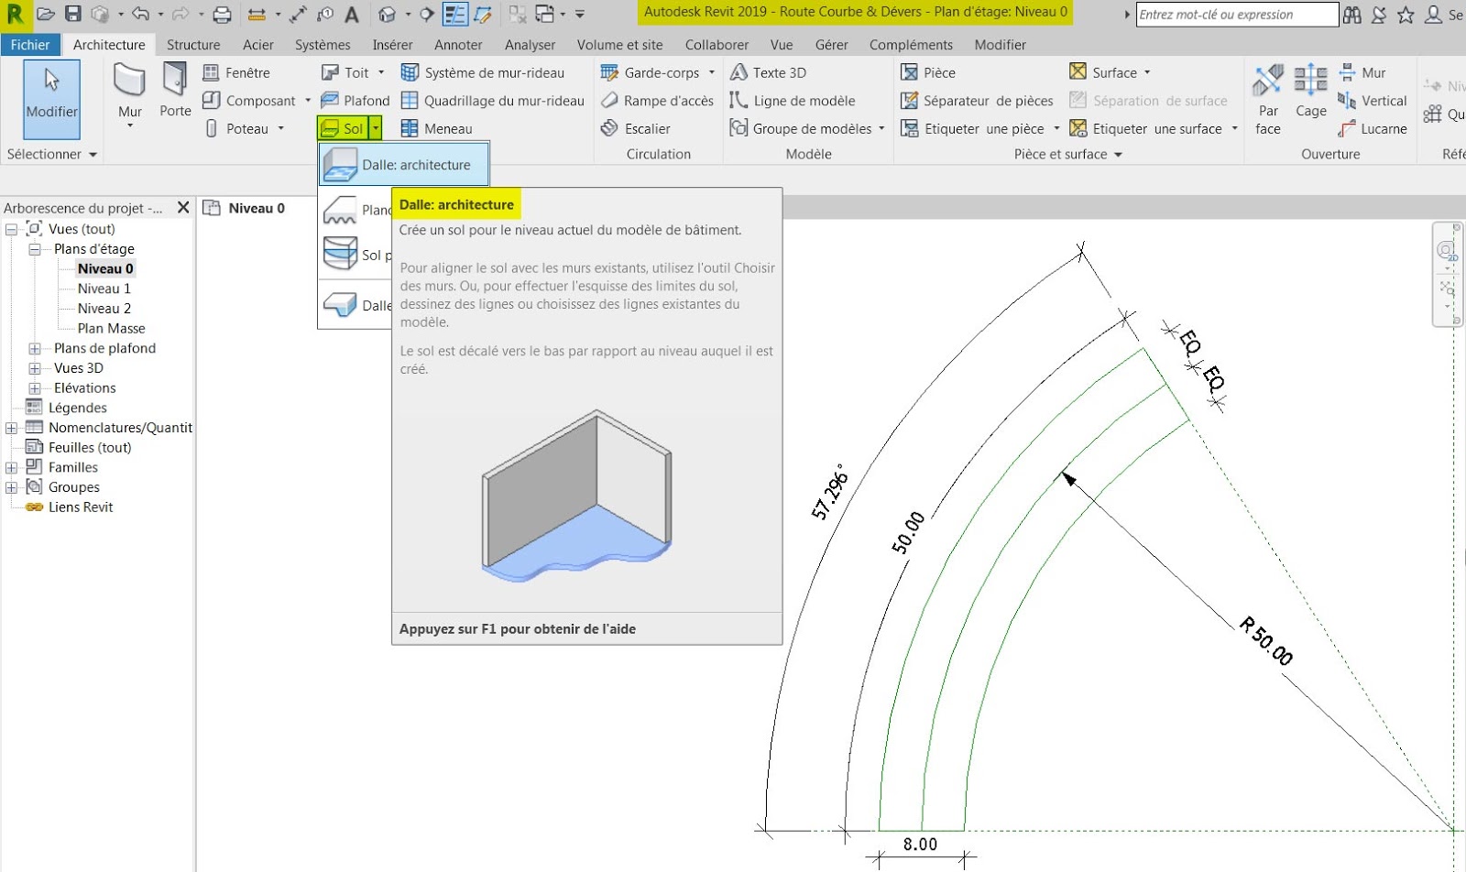Click the Modifier selection button
The height and width of the screenshot is (872, 1466).
[x=50, y=99]
